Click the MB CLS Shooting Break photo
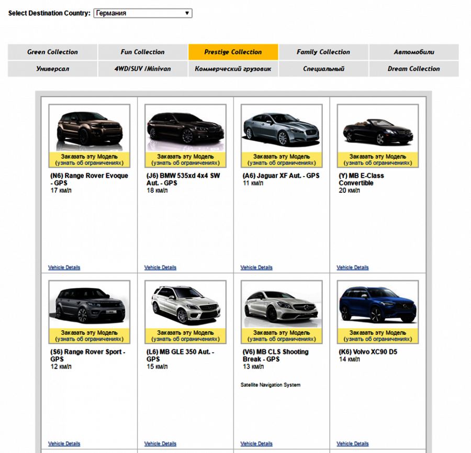 coord(282,305)
